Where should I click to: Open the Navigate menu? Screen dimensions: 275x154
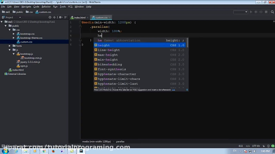(26, 7)
